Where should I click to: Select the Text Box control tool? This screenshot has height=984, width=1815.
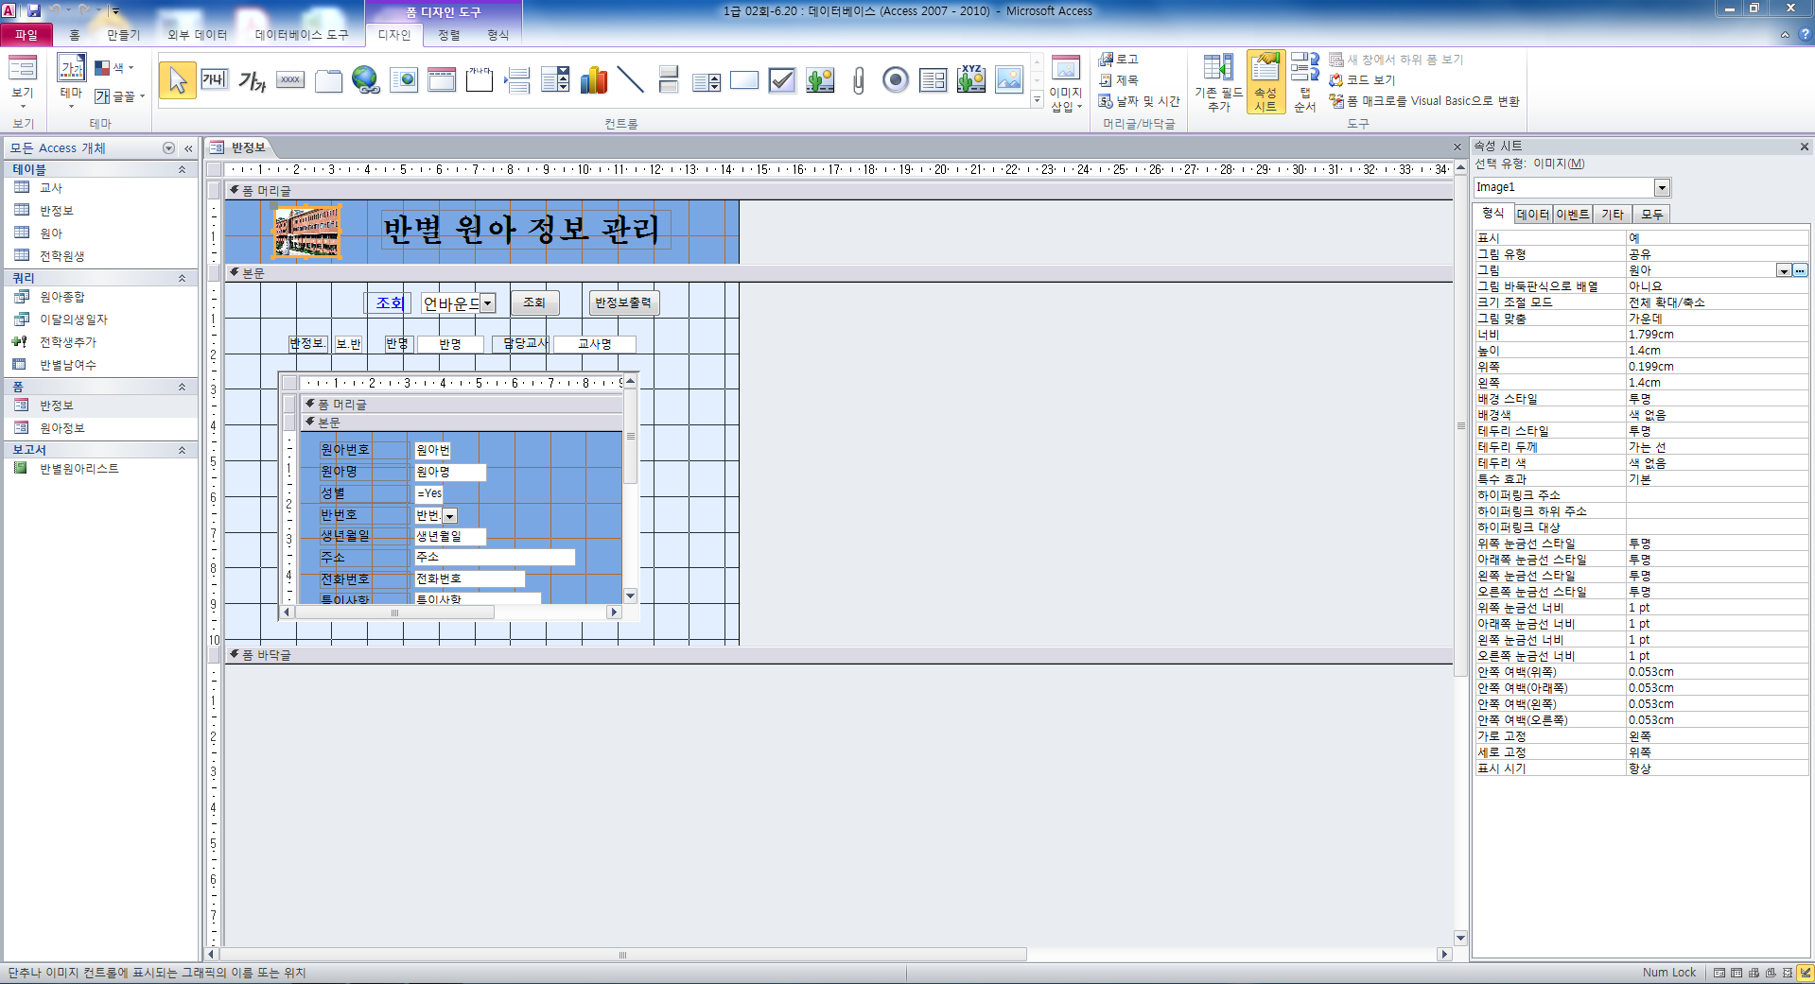click(215, 80)
